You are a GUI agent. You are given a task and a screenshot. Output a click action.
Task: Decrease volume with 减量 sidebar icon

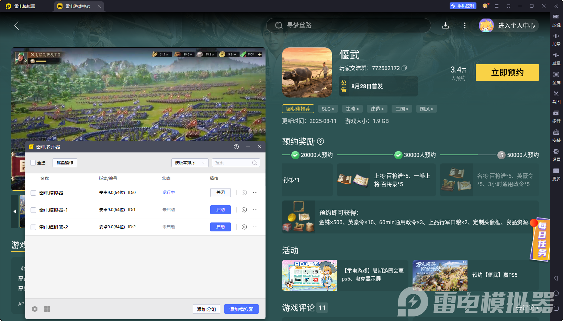[x=556, y=59]
